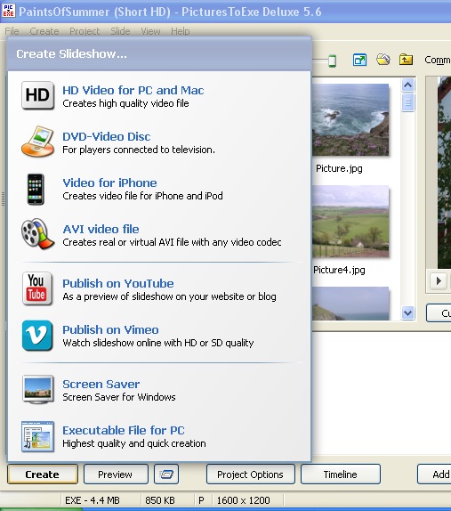Click the file list scrollbar thumb

(407, 102)
